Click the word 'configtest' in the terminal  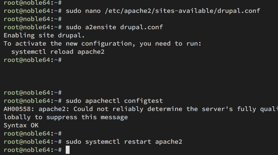pos(143,101)
